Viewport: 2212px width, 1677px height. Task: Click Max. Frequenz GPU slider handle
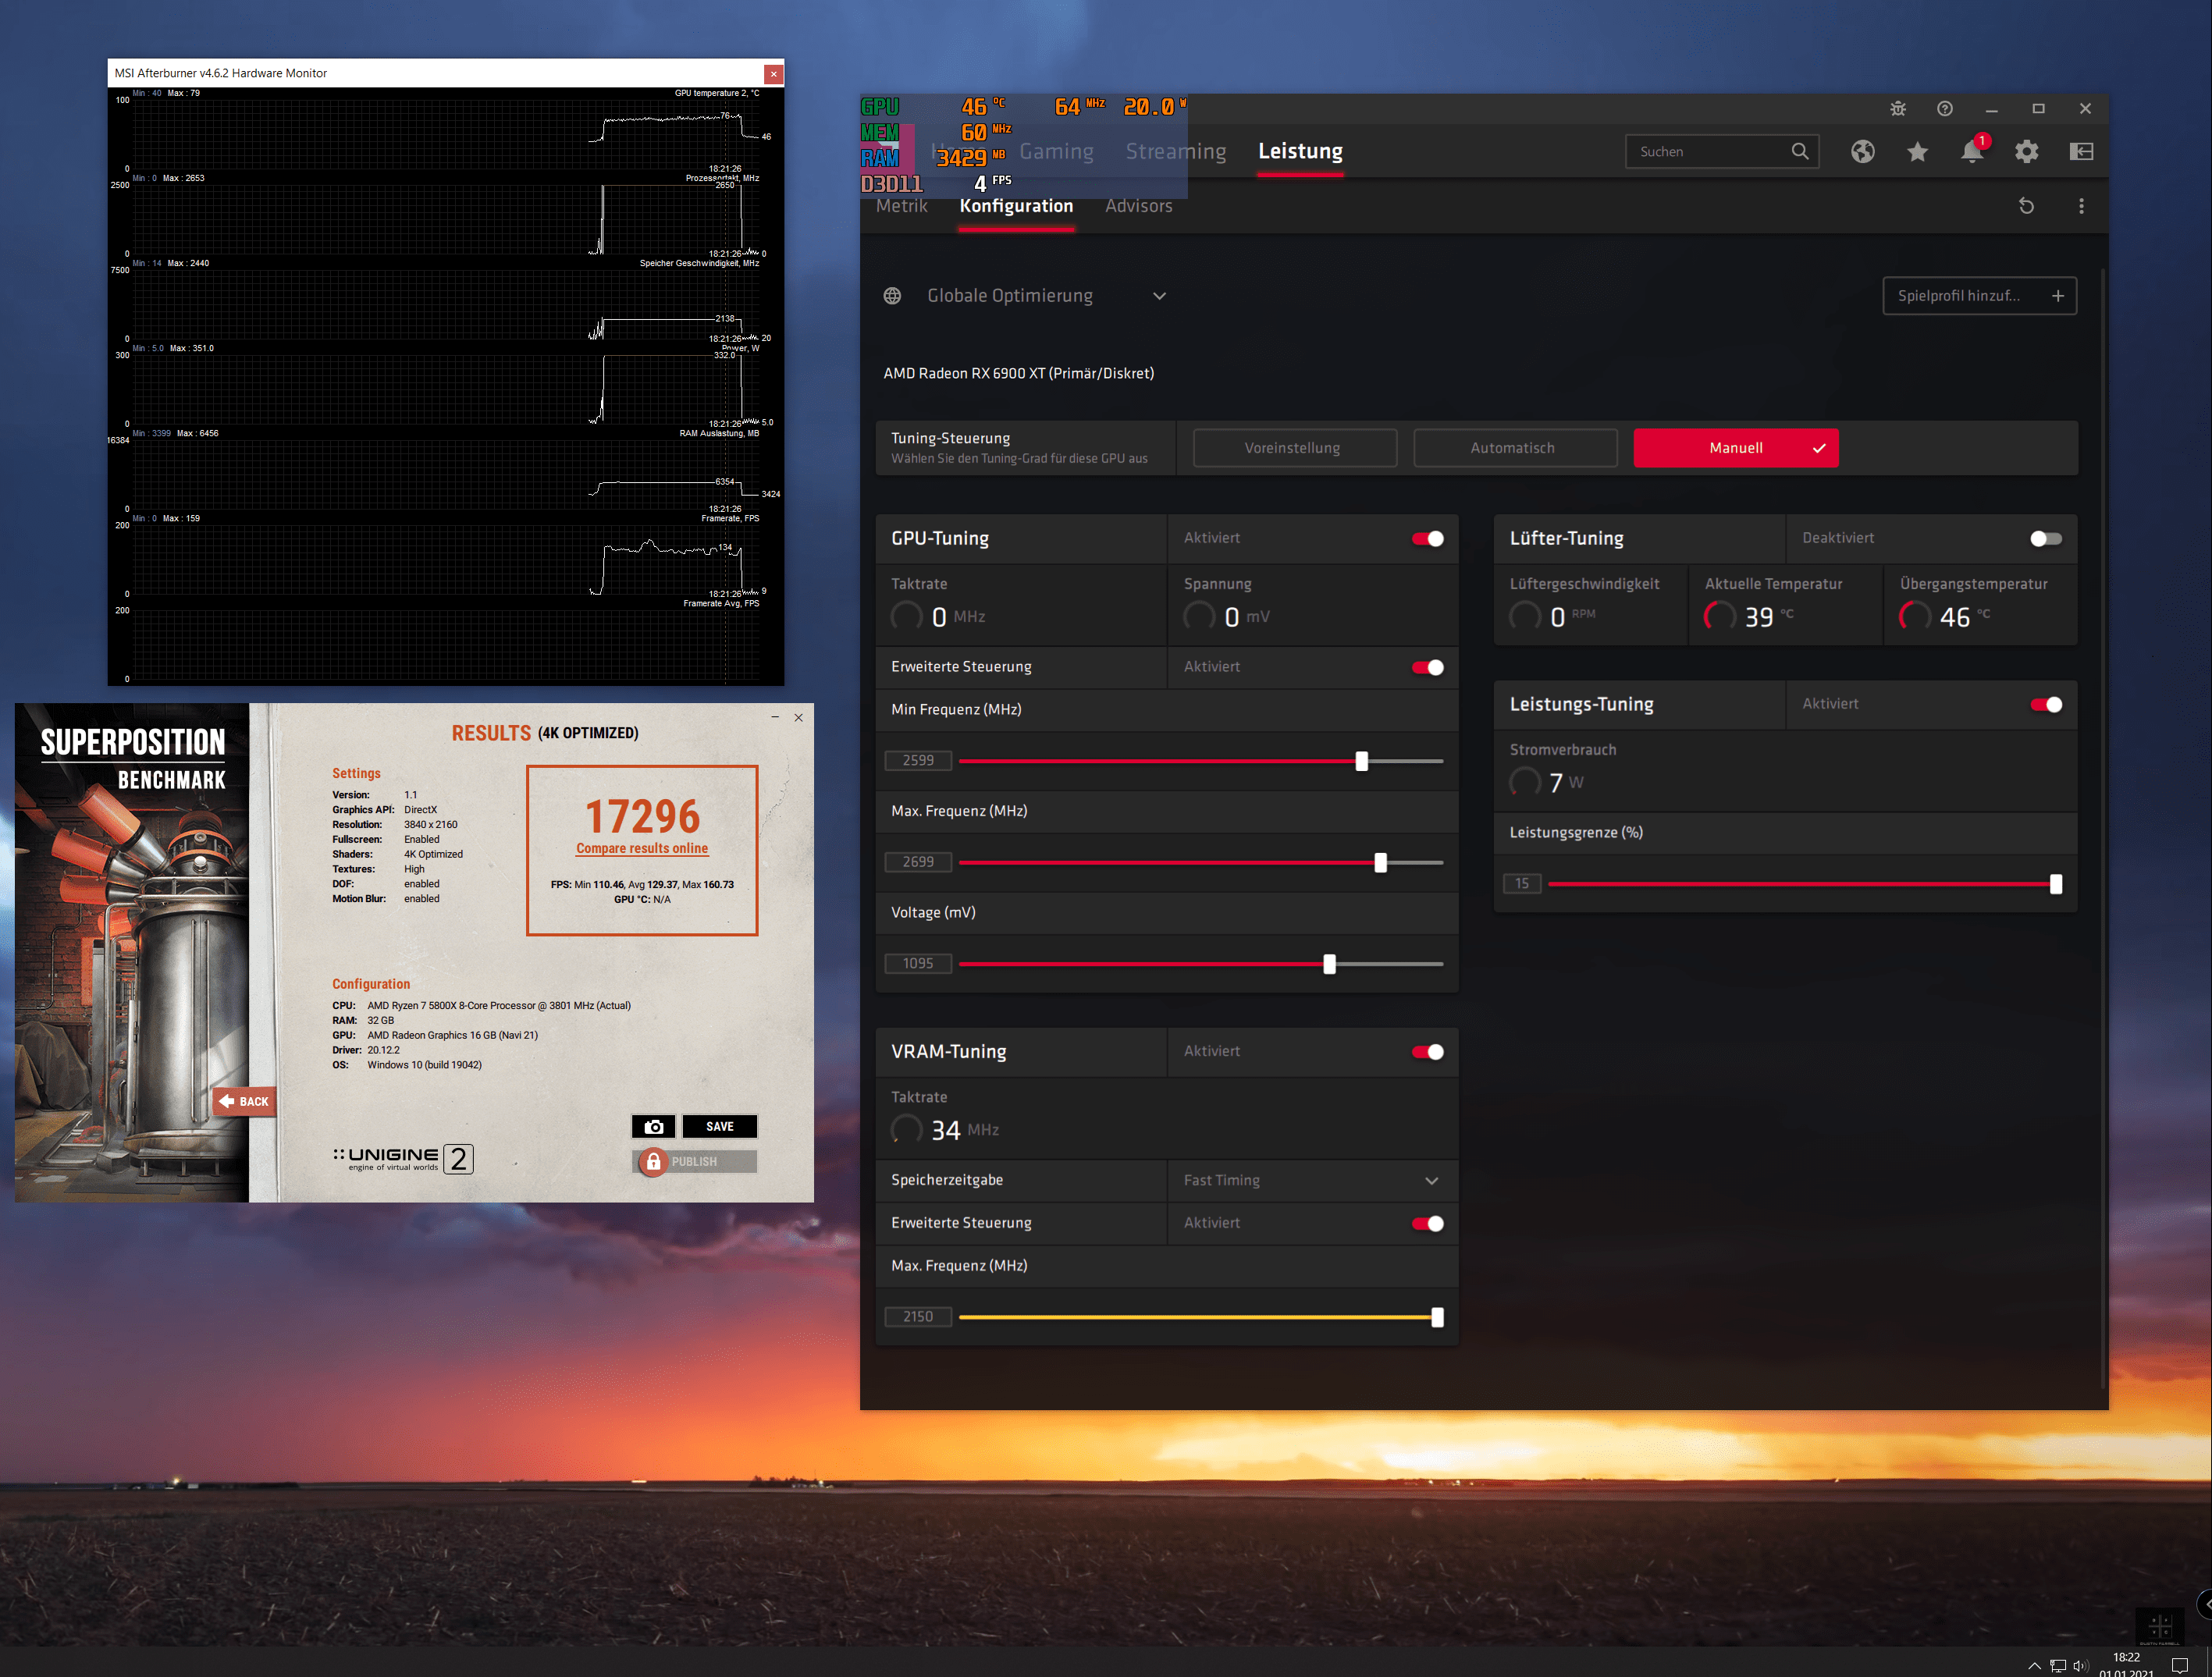click(1380, 863)
